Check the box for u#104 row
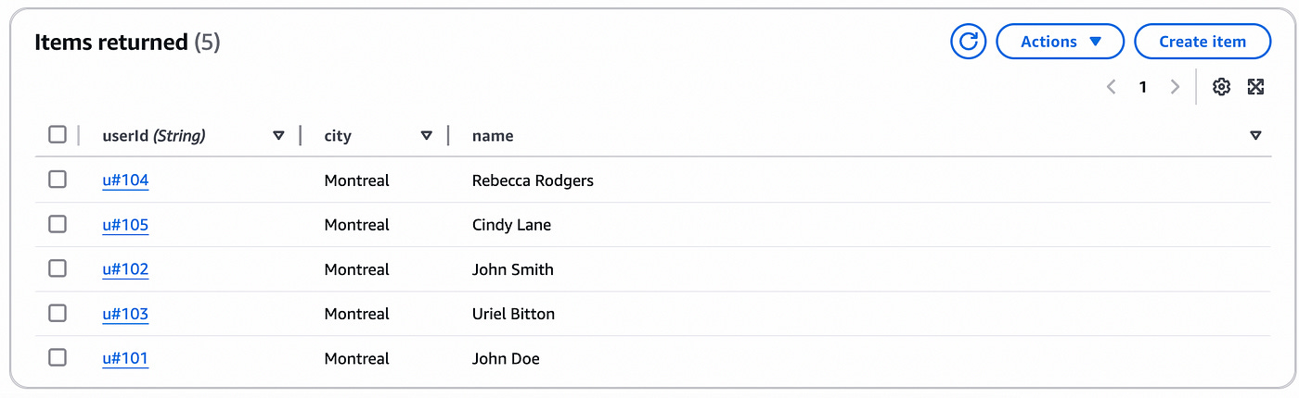 58,180
